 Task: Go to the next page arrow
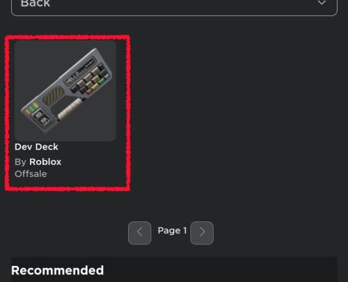click(202, 233)
